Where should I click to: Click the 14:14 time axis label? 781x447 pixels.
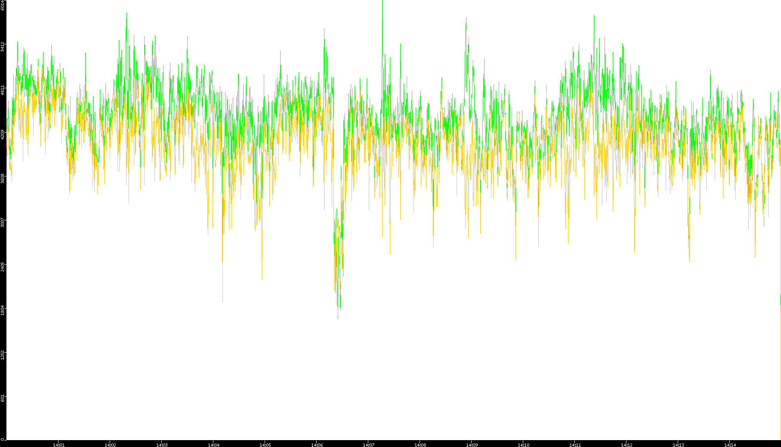pos(730,445)
